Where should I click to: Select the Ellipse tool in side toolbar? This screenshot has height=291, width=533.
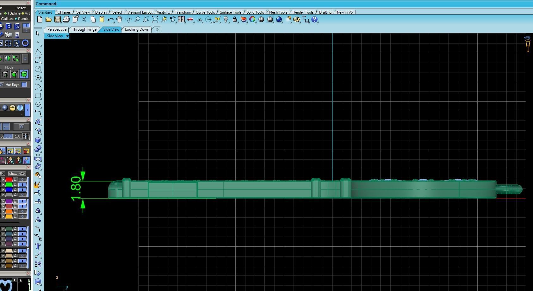coord(38,77)
